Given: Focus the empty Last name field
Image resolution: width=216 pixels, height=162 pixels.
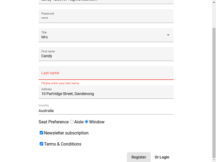Looking at the screenshot, I should 106,73.
